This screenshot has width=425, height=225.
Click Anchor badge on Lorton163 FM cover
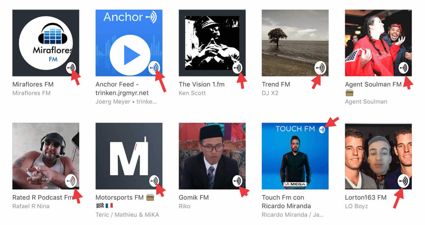point(404,181)
